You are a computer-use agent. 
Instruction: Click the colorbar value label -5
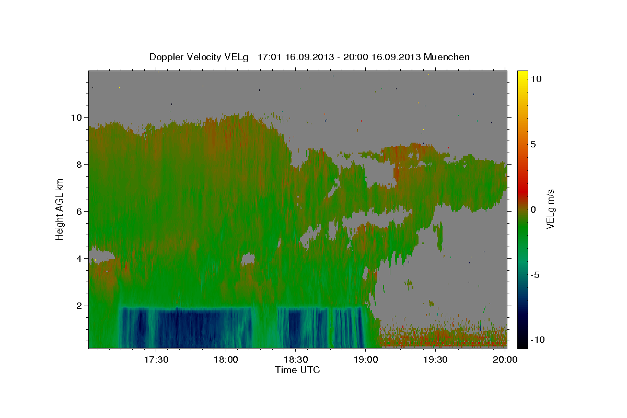tap(535, 275)
